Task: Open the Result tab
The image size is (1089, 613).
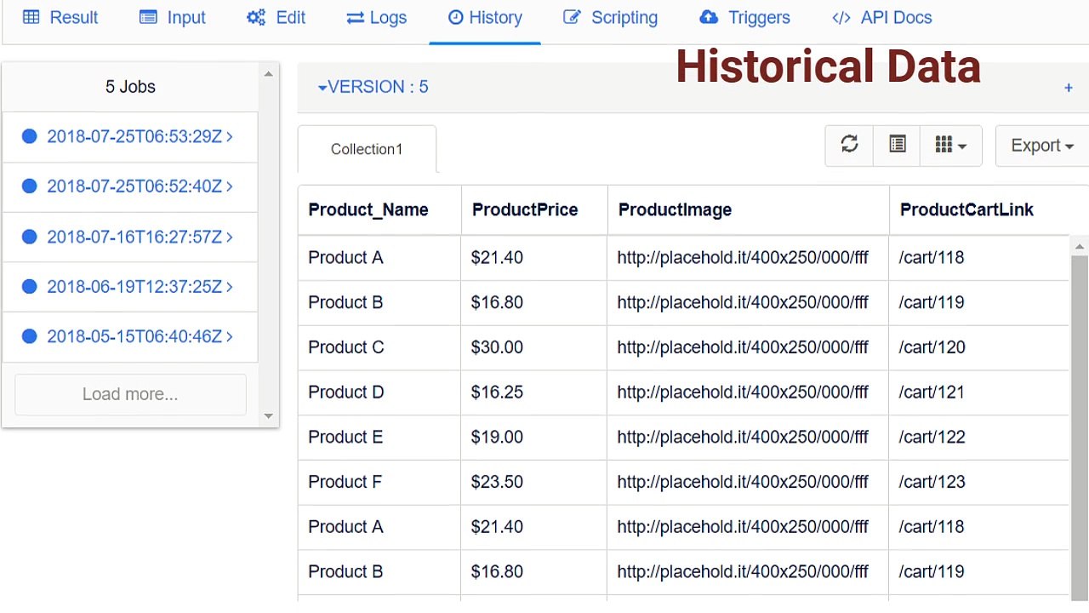Action: 60,18
